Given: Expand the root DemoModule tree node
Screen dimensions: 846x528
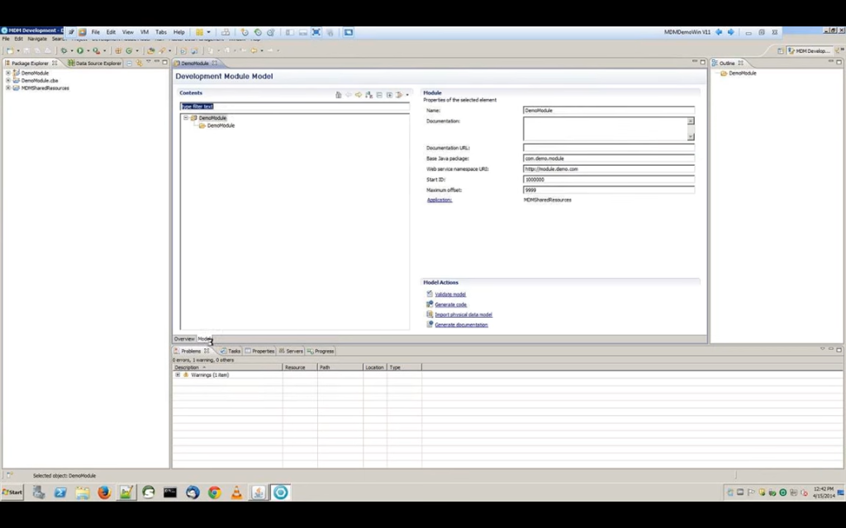Looking at the screenshot, I should click(x=185, y=117).
